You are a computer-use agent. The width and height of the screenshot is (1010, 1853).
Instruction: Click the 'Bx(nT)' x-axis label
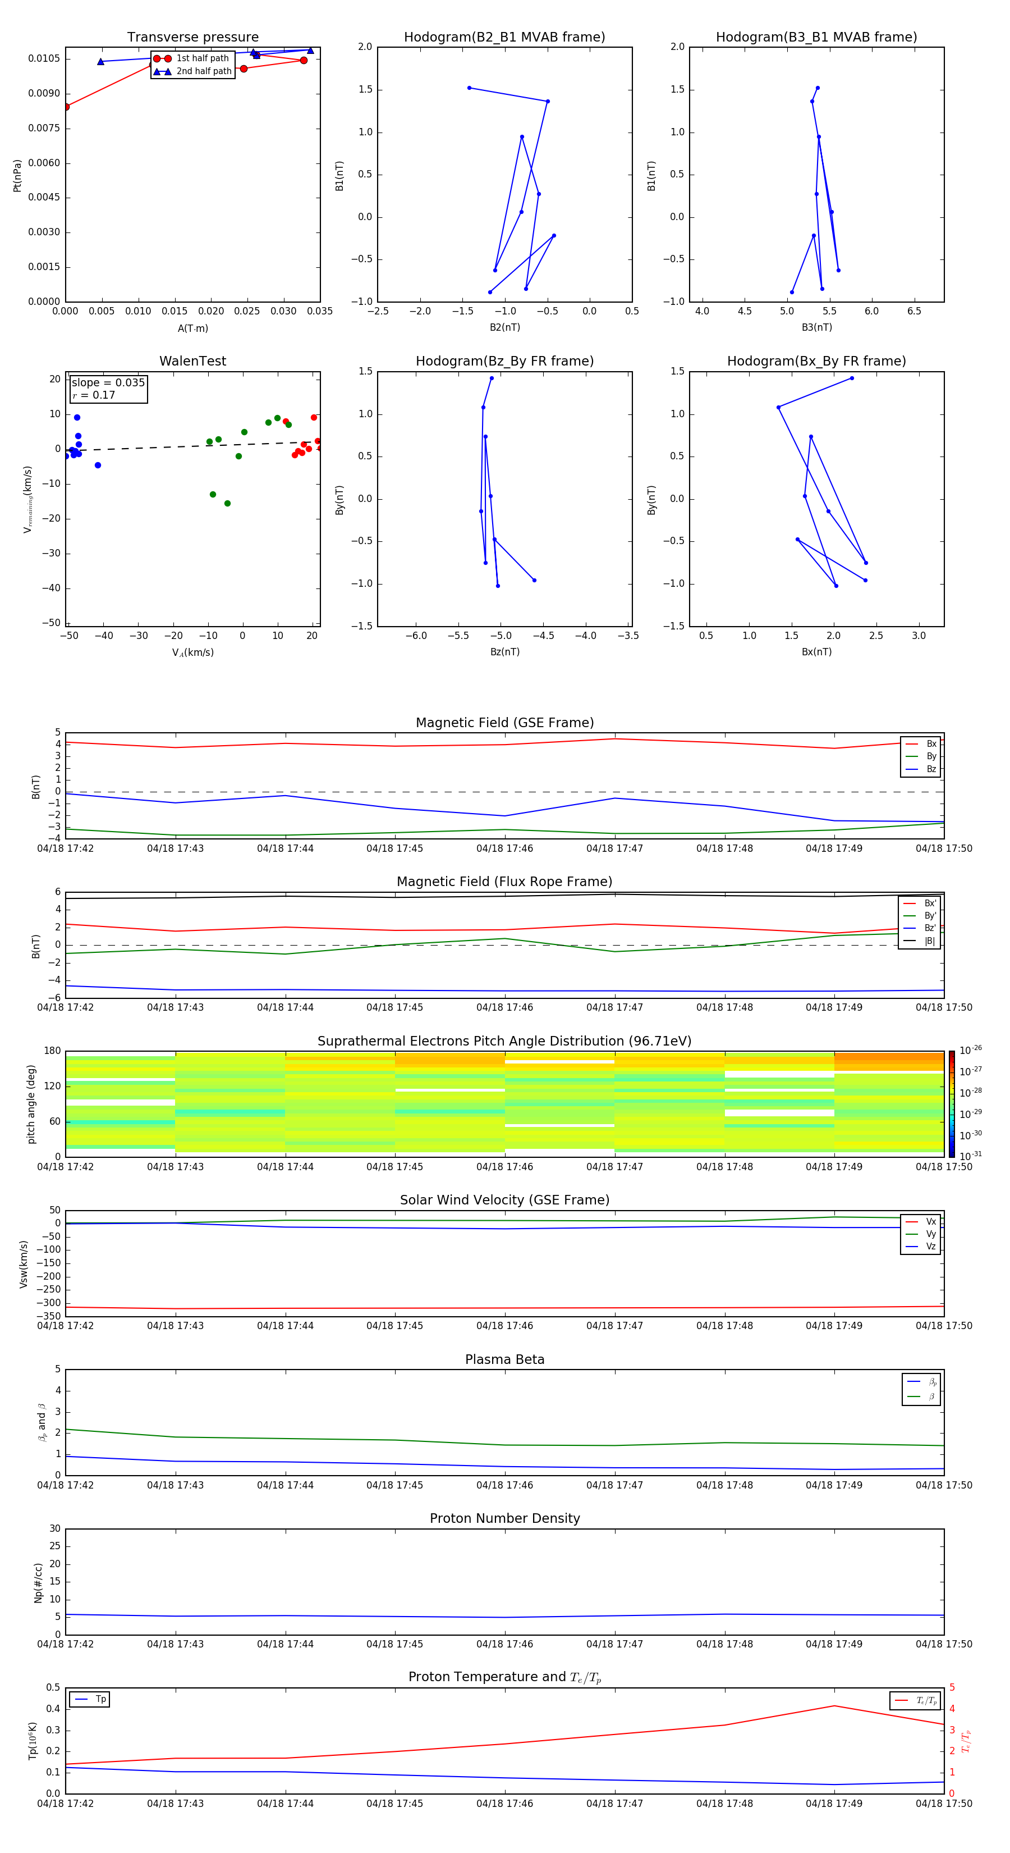pyautogui.click(x=816, y=652)
